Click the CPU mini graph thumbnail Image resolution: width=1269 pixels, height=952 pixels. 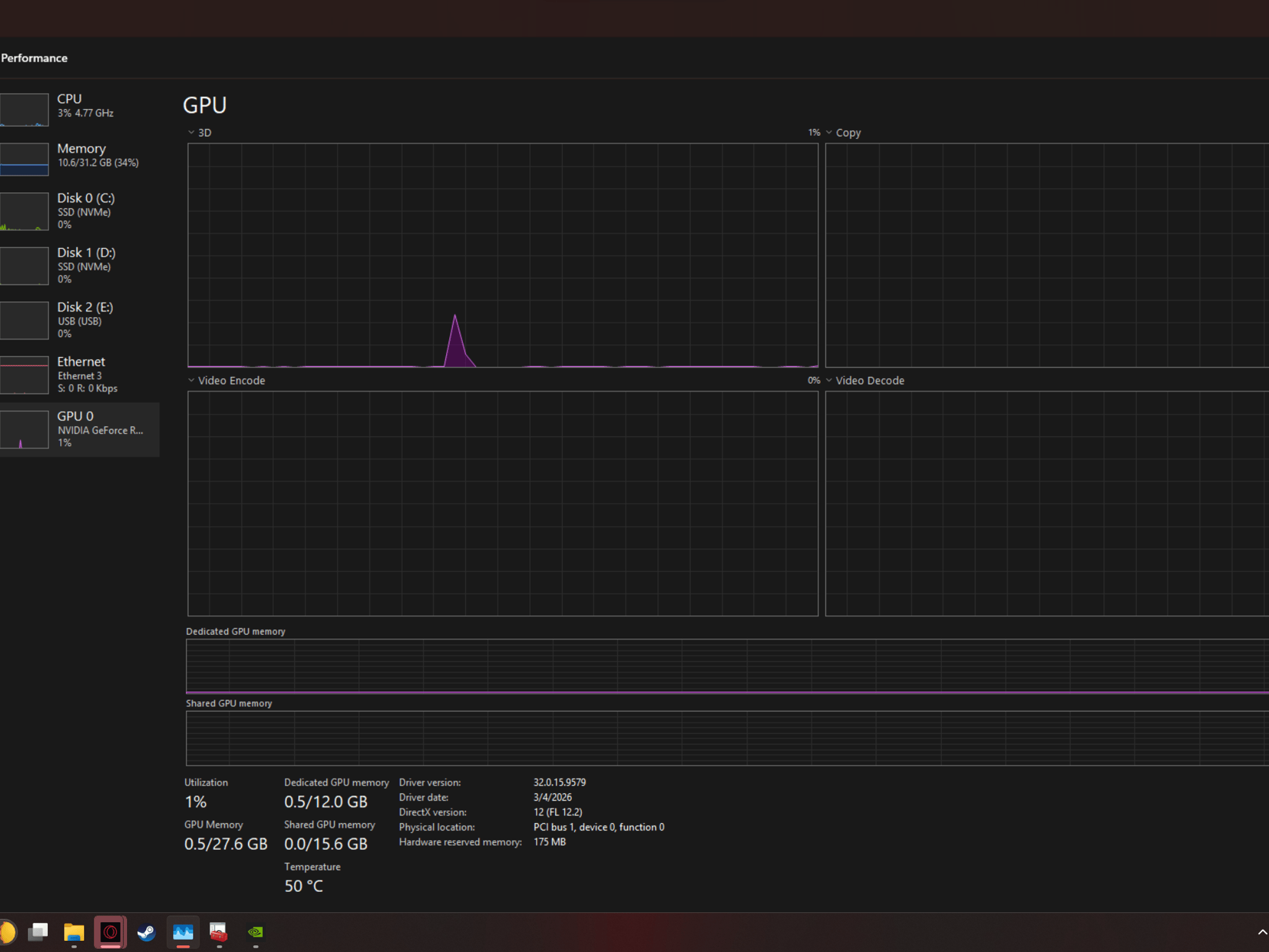[x=24, y=109]
